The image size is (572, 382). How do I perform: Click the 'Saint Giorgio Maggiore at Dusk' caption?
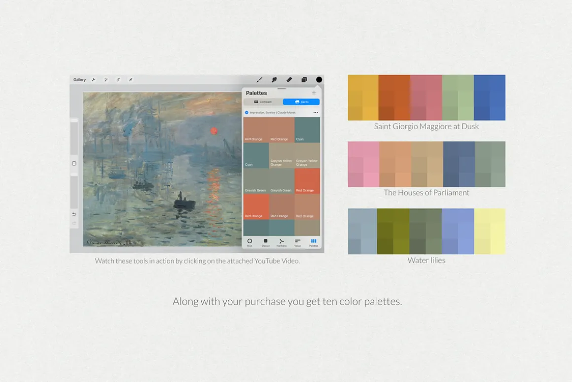pos(426,126)
